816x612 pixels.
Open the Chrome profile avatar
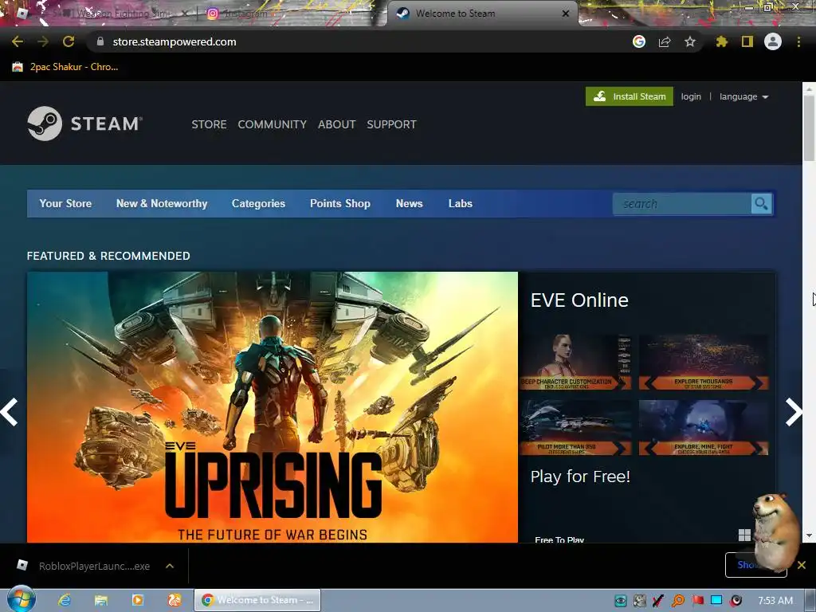(773, 41)
